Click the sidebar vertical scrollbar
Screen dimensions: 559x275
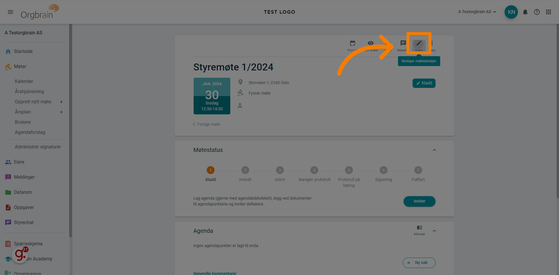click(x=70, y=131)
